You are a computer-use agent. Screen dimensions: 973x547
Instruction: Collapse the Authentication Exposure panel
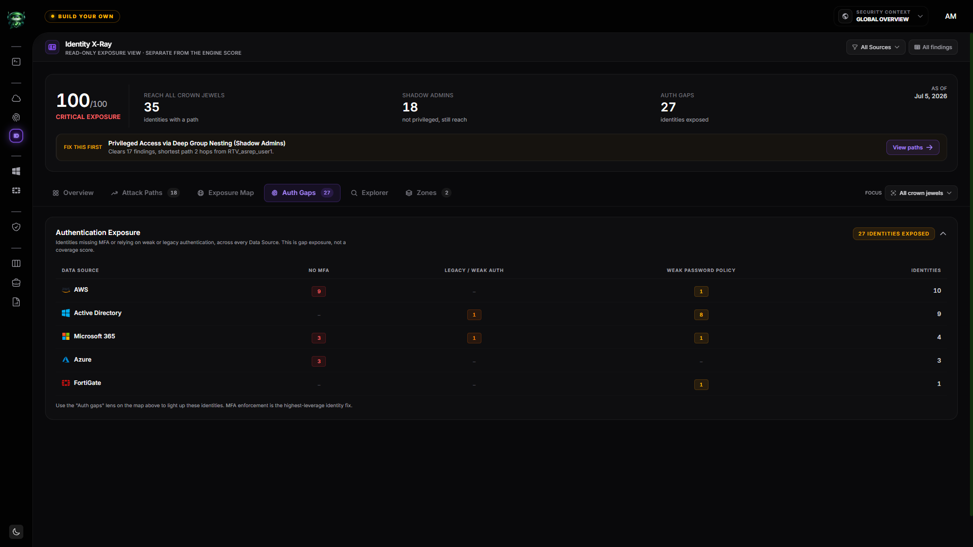point(943,233)
